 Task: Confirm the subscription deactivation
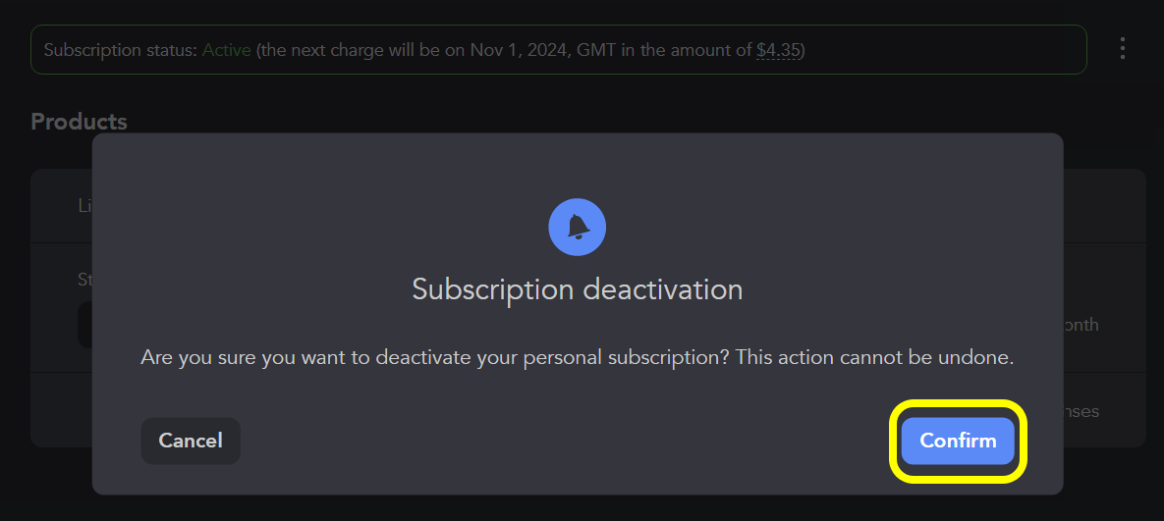coord(958,441)
